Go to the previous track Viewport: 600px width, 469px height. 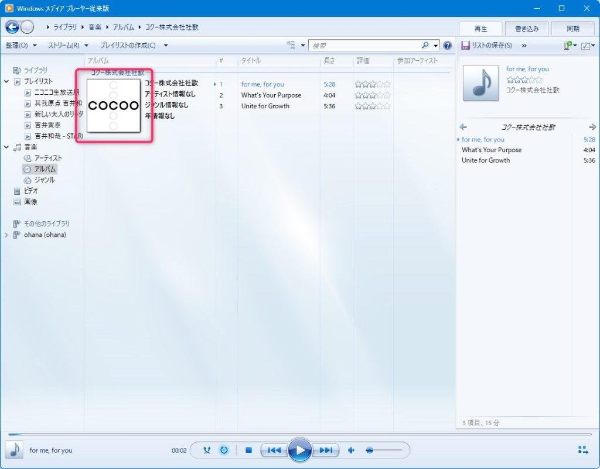274,450
